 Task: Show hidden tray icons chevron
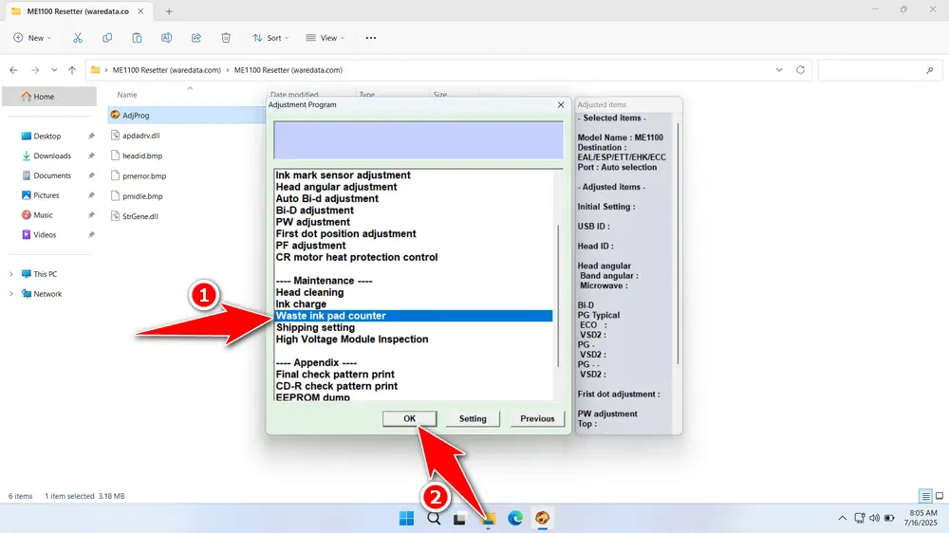842,518
